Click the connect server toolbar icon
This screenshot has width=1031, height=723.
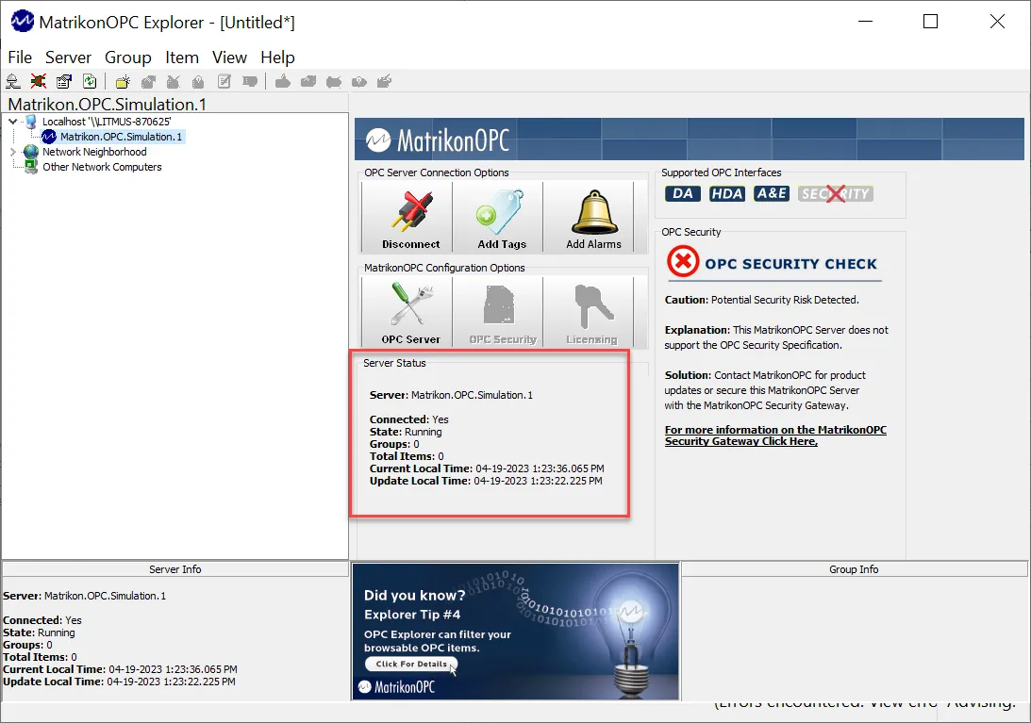[x=12, y=81]
